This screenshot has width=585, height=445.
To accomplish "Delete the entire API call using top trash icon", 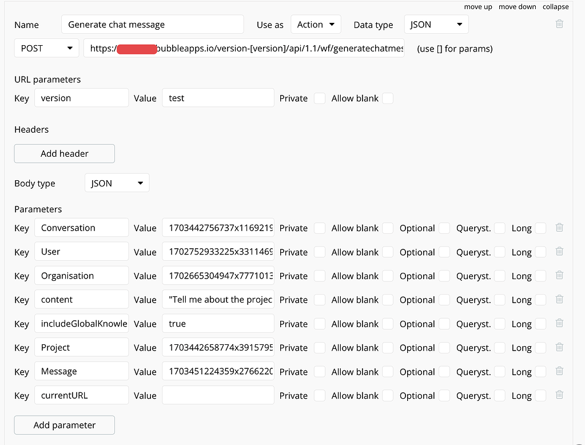I will [x=559, y=24].
